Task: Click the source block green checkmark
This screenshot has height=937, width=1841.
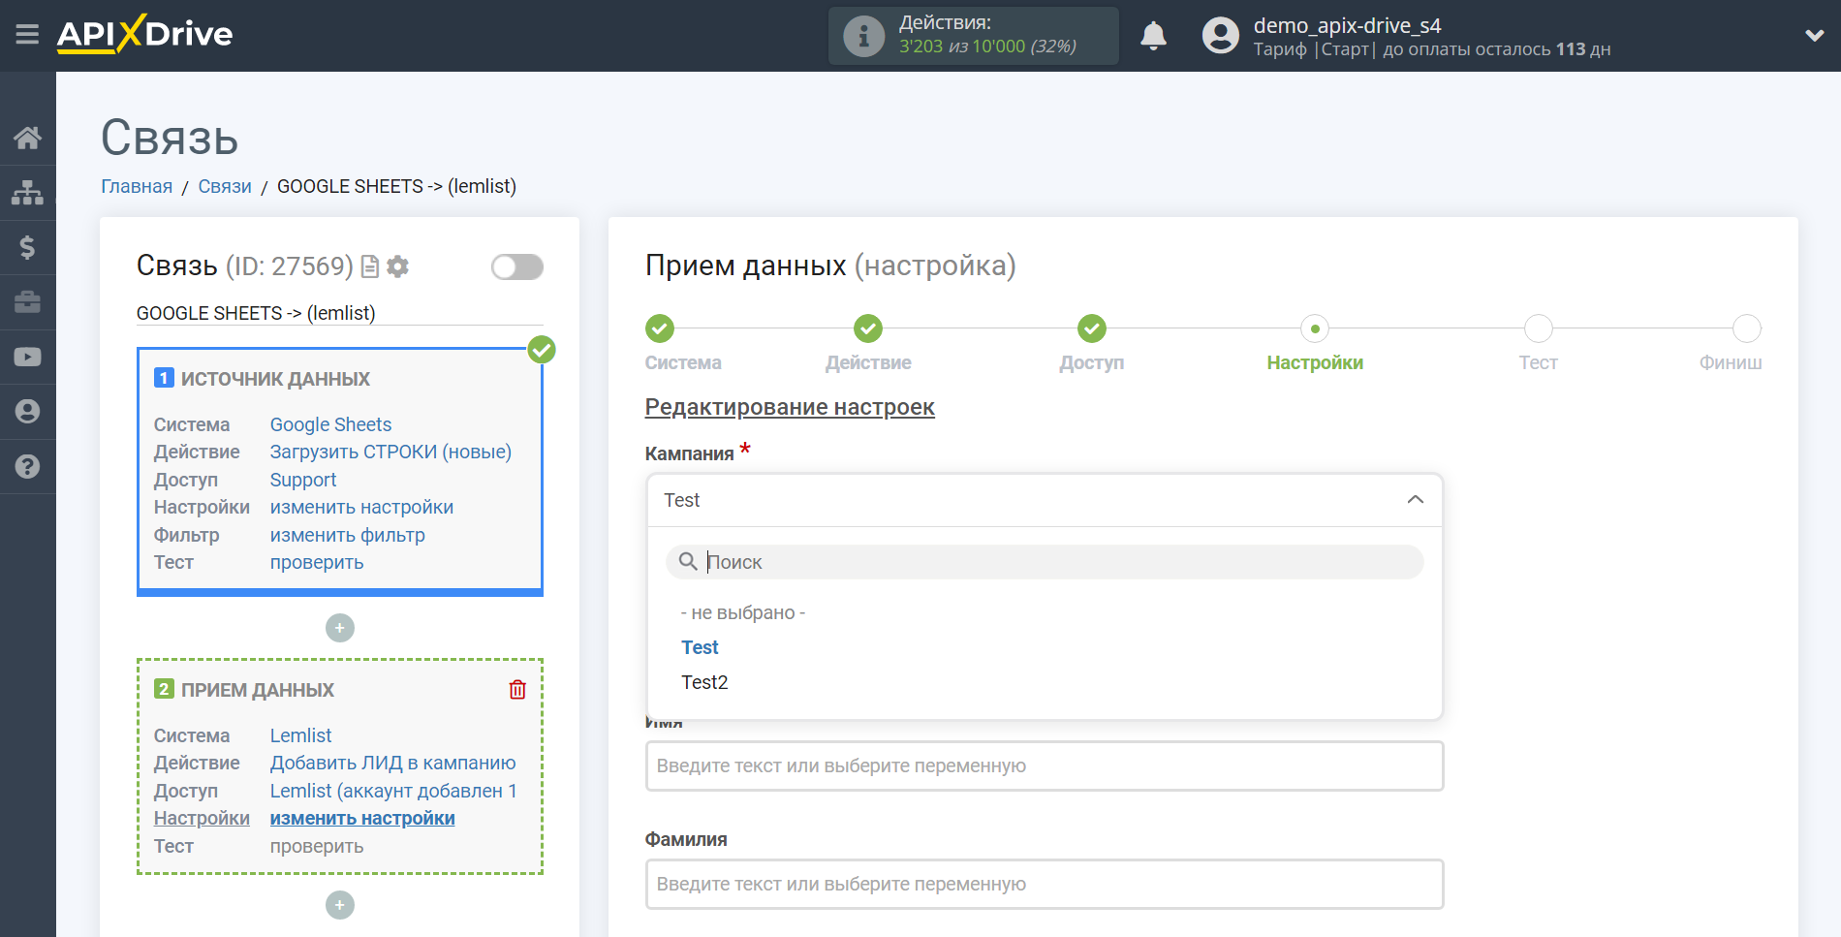Action: [542, 349]
